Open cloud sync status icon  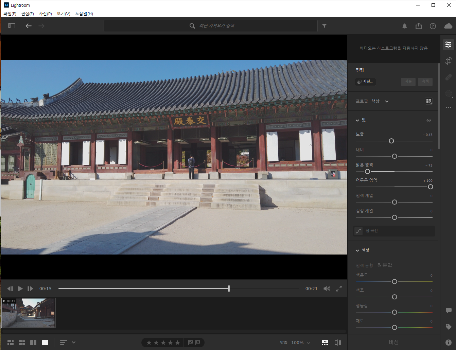click(448, 26)
